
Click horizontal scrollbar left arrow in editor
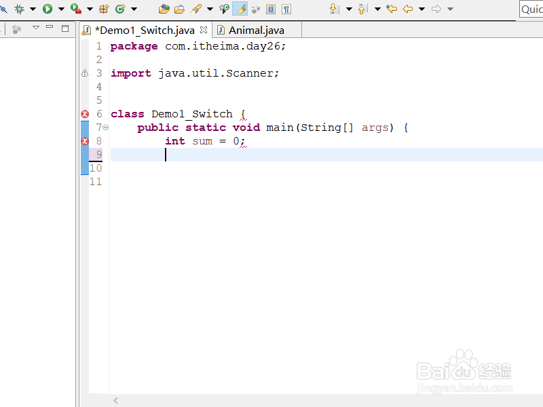(x=115, y=400)
